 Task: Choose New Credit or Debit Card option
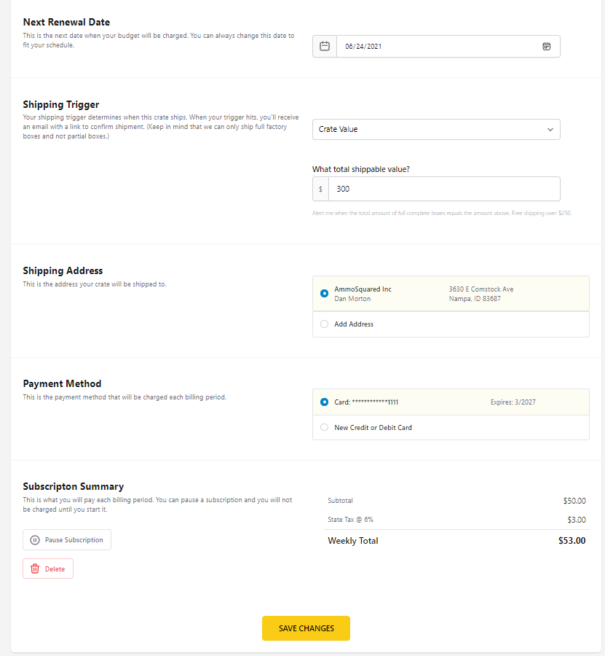tap(324, 428)
